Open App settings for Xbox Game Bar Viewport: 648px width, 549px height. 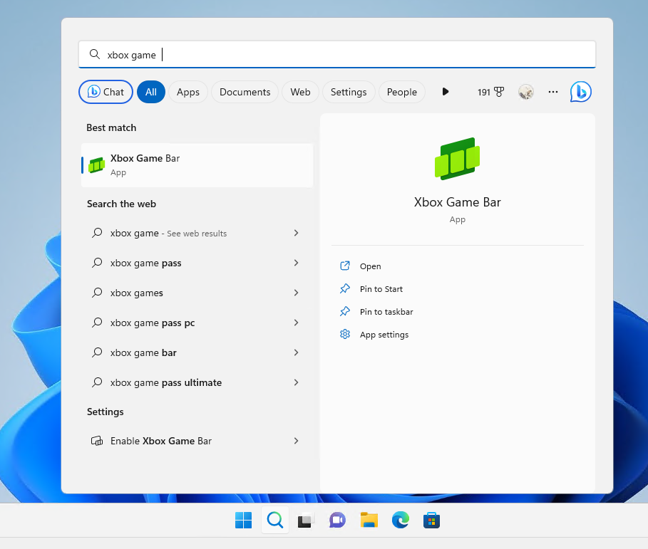[x=374, y=335]
